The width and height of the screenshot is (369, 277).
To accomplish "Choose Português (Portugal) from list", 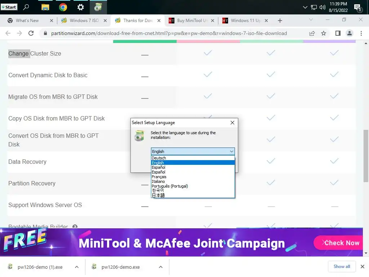I will tap(193, 186).
